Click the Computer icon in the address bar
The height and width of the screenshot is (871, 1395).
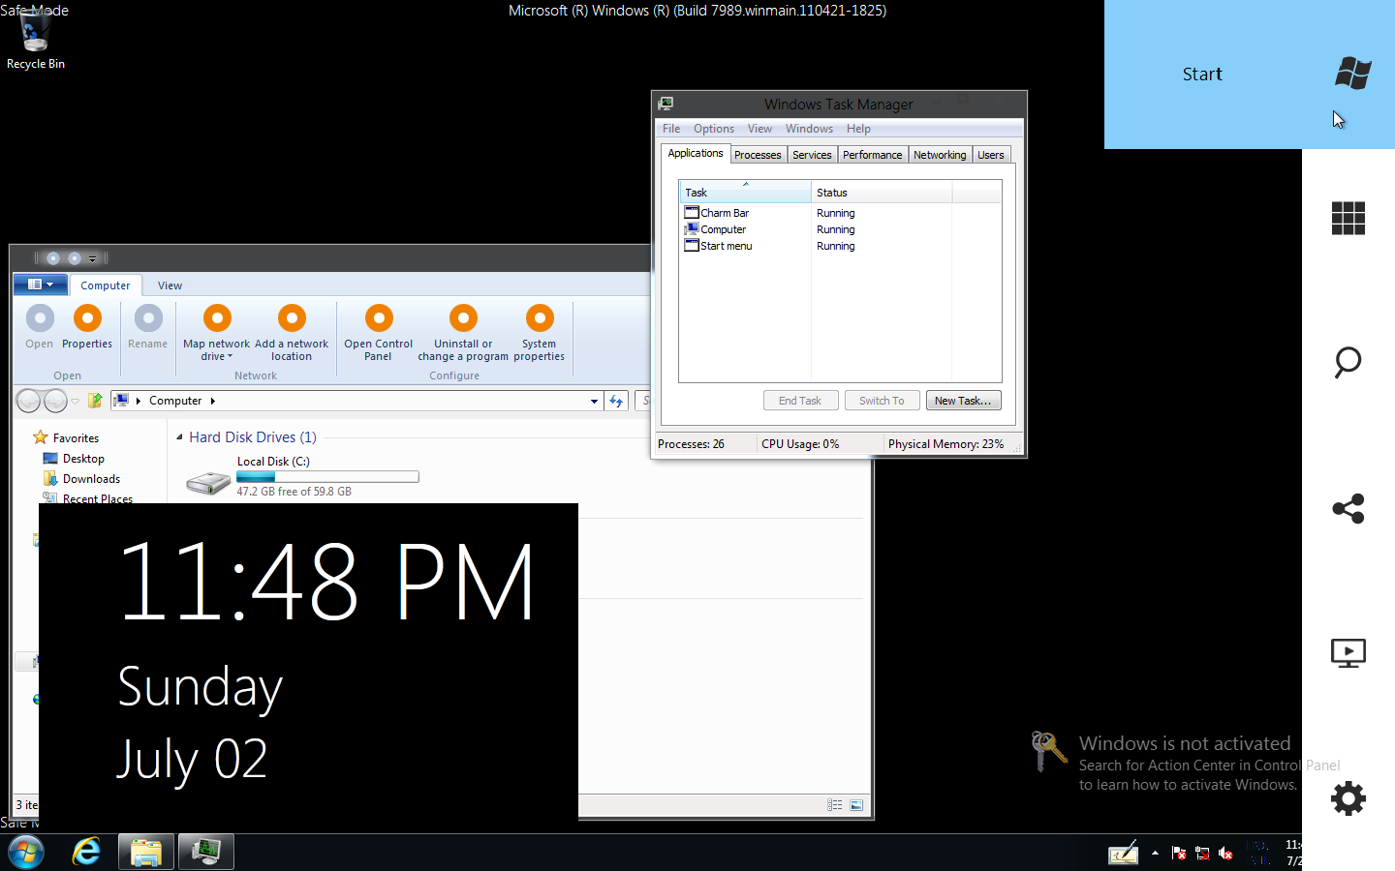[121, 401]
